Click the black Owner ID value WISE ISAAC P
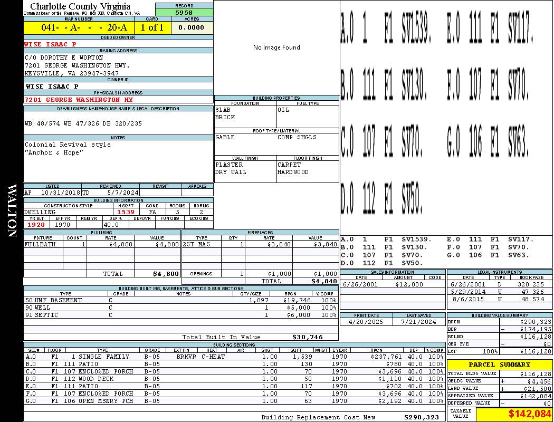The height and width of the screenshot is (422, 554). (52, 87)
